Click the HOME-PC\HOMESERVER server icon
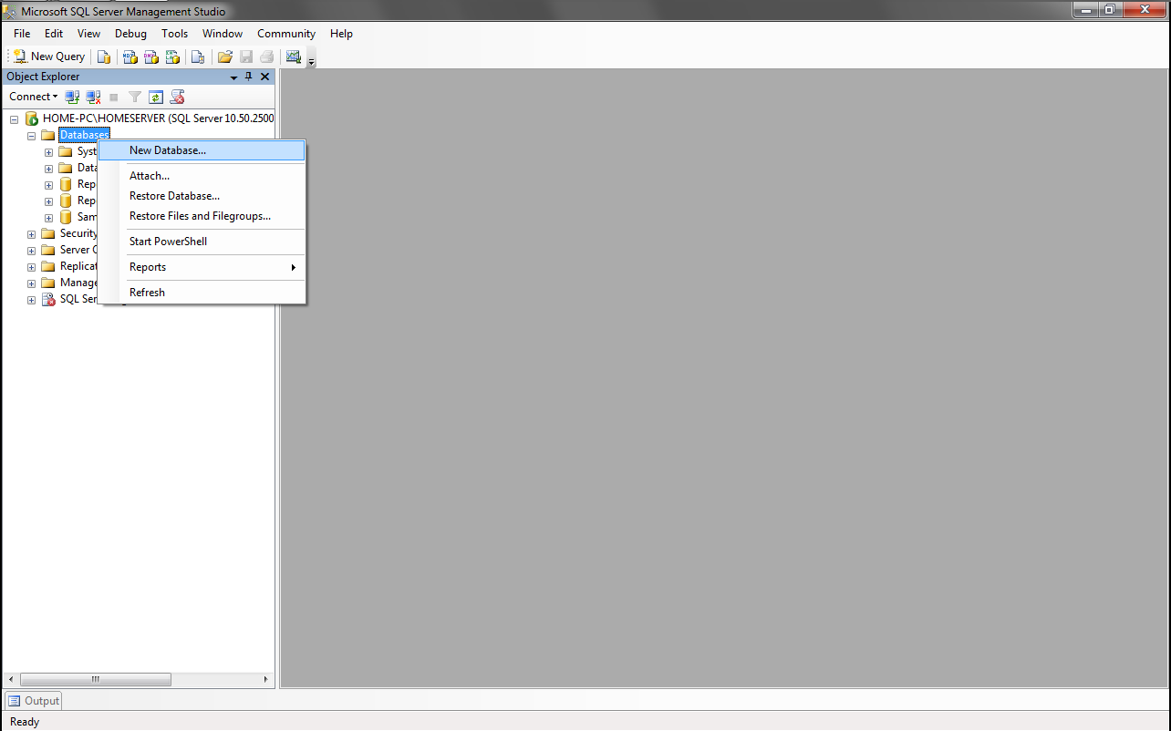Image resolution: width=1171 pixels, height=731 pixels. pos(31,118)
